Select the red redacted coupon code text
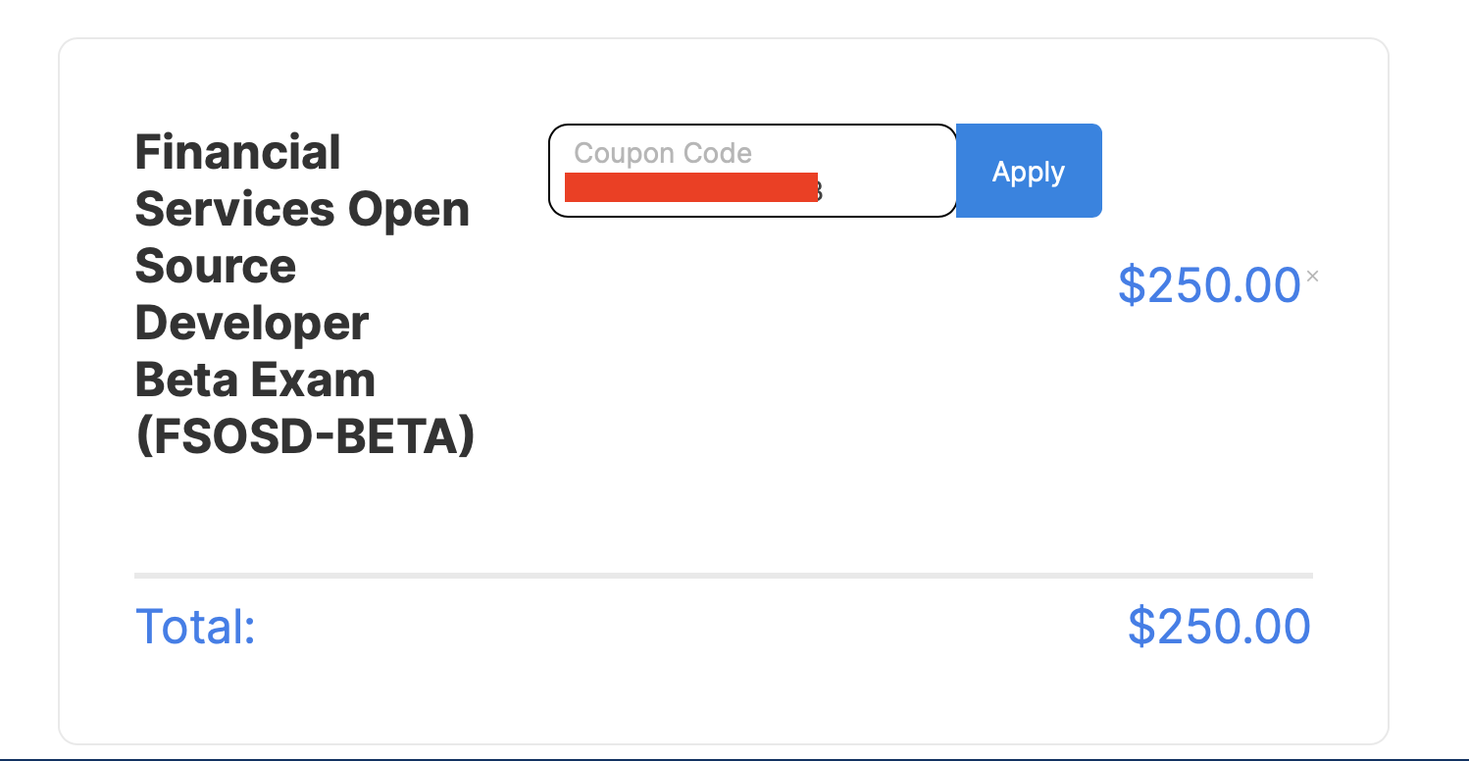 (691, 187)
